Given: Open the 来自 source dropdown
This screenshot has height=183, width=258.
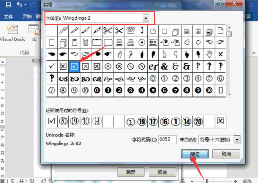Looking at the screenshot, I should pos(237,140).
